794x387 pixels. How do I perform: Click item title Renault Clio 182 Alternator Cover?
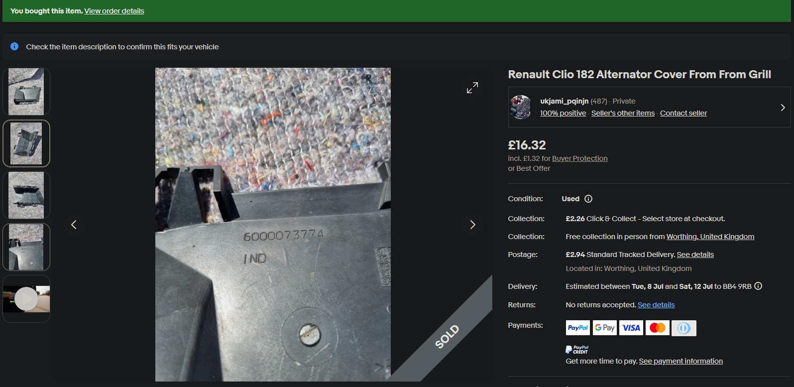coord(639,74)
